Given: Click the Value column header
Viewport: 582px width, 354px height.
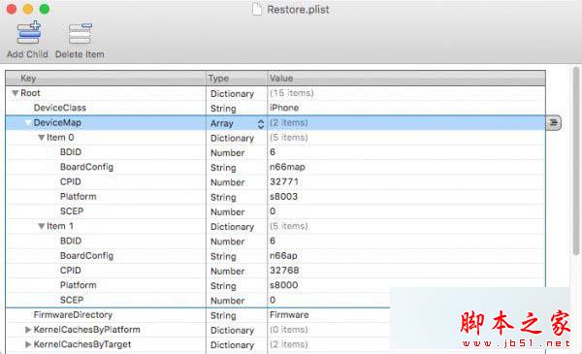Looking at the screenshot, I should tap(406, 79).
